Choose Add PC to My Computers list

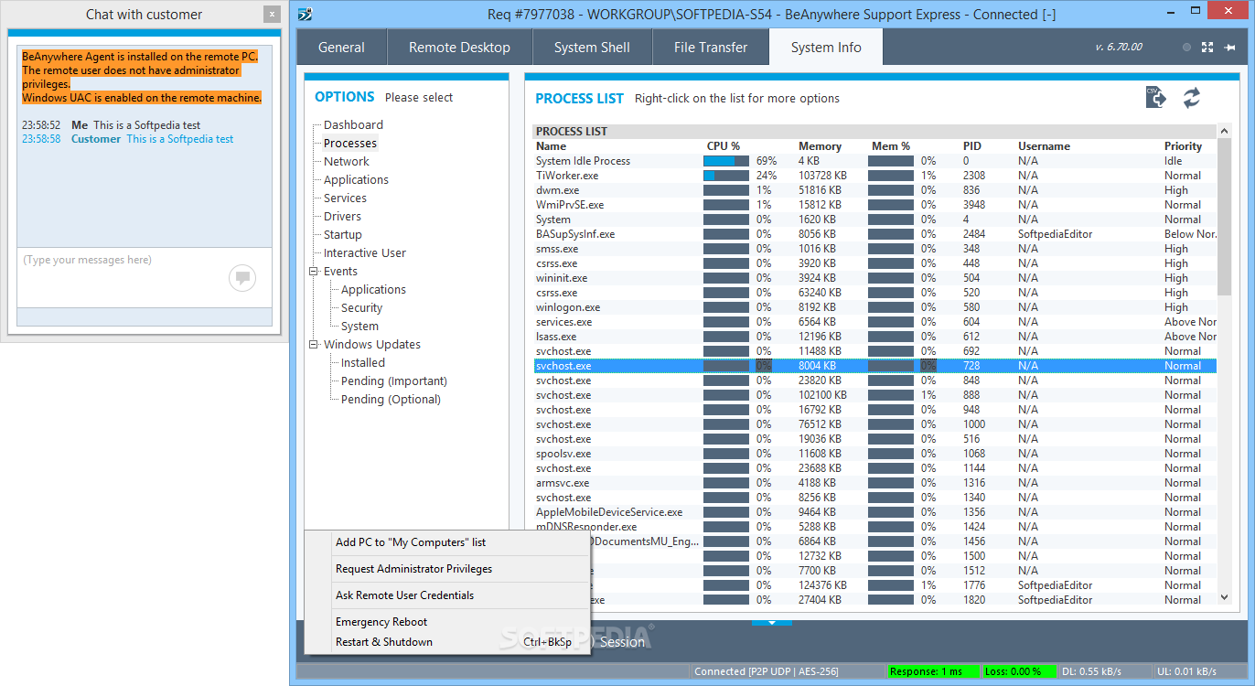[x=446, y=542]
